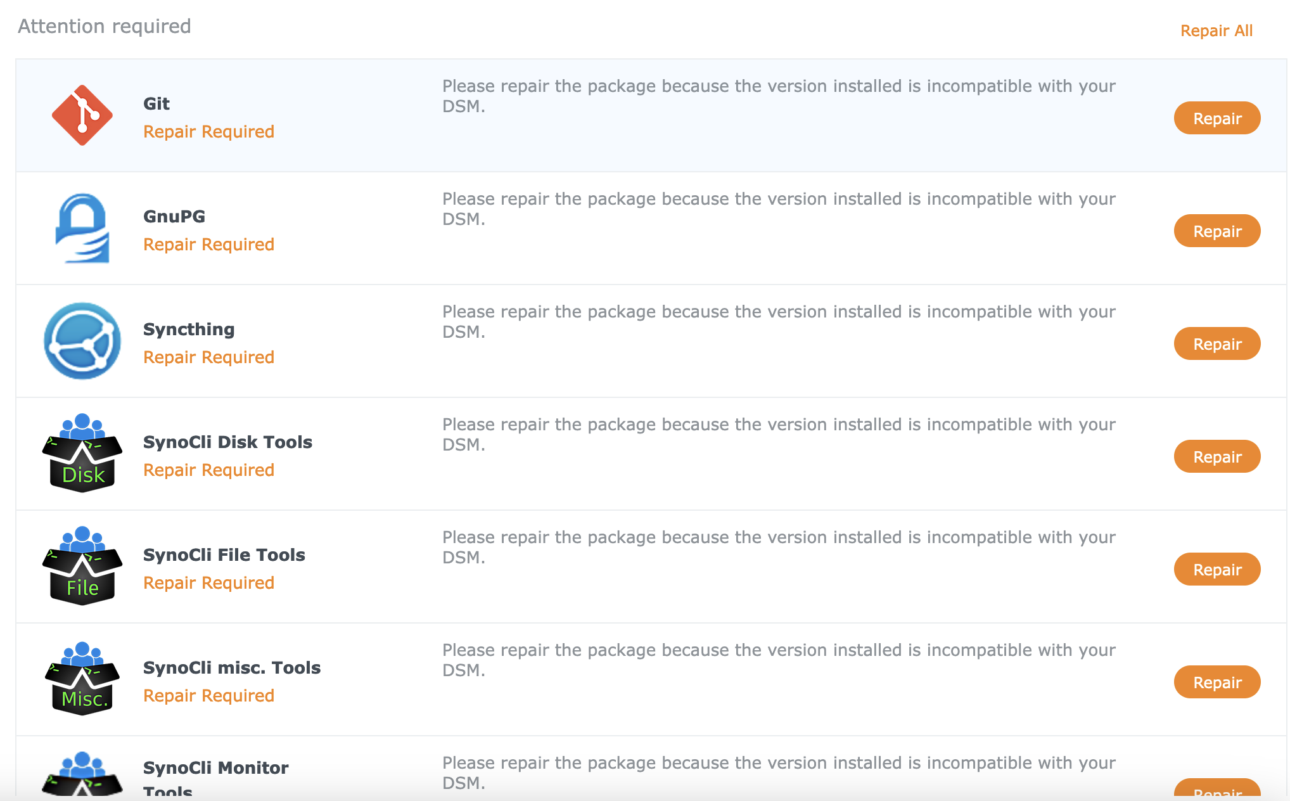Click SynoCli Disk Tools incompatibility message
The image size is (1290, 801).
(779, 435)
